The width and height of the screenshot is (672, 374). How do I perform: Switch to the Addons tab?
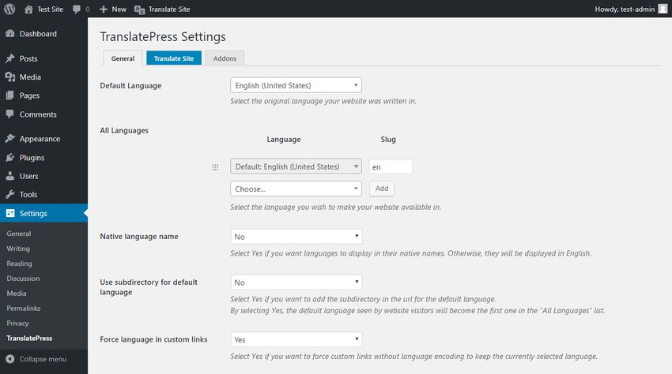tap(225, 58)
